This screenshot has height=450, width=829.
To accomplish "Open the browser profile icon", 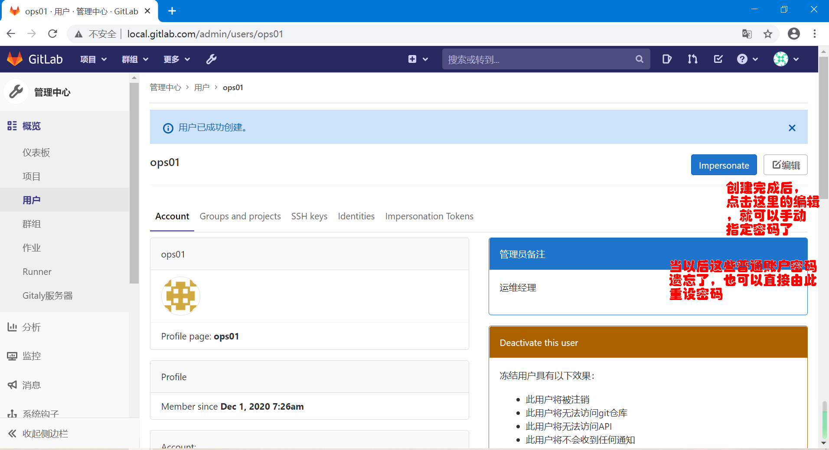I will [x=793, y=34].
